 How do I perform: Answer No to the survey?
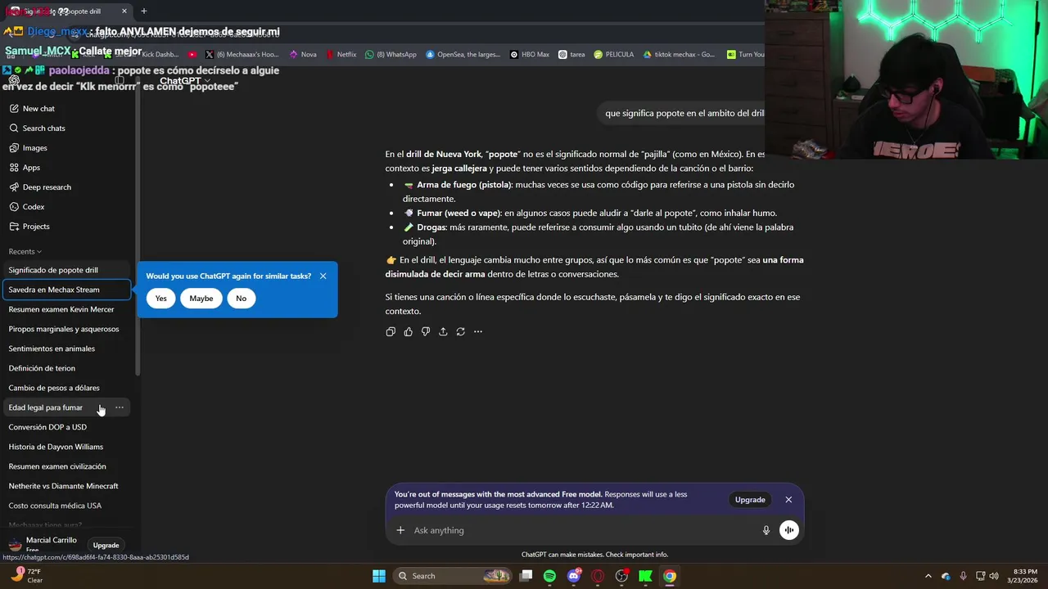241,299
